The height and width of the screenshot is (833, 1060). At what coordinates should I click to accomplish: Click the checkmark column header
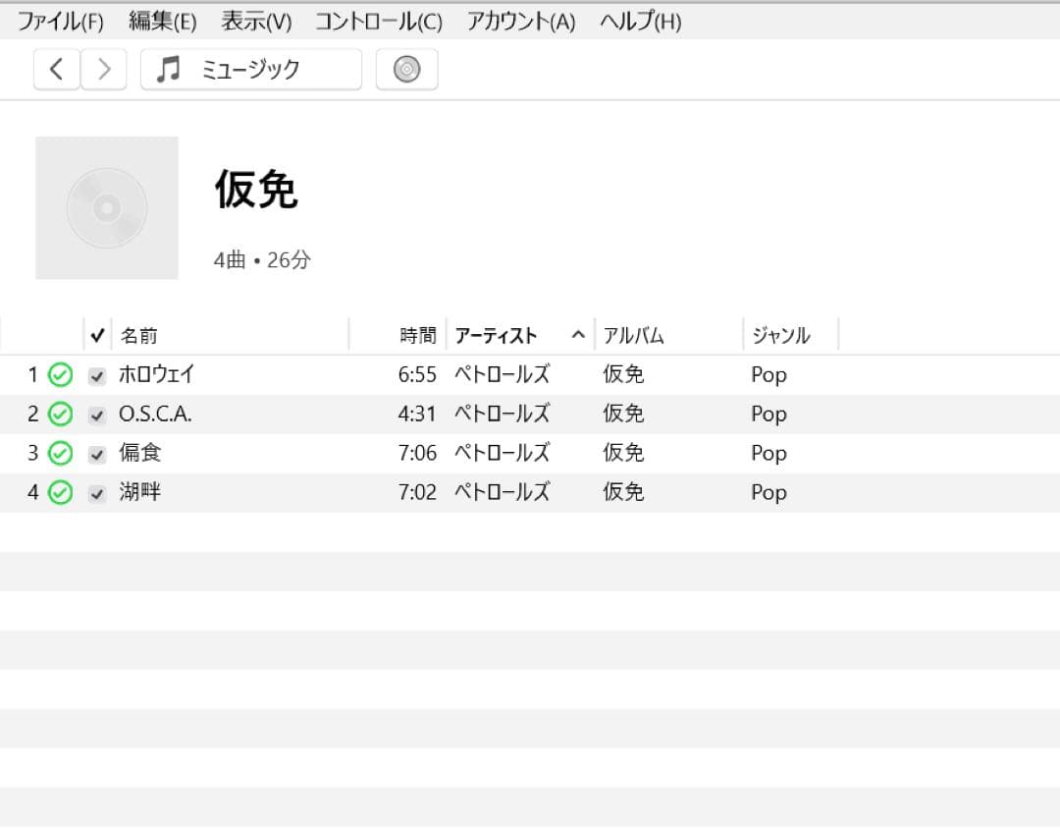click(97, 335)
